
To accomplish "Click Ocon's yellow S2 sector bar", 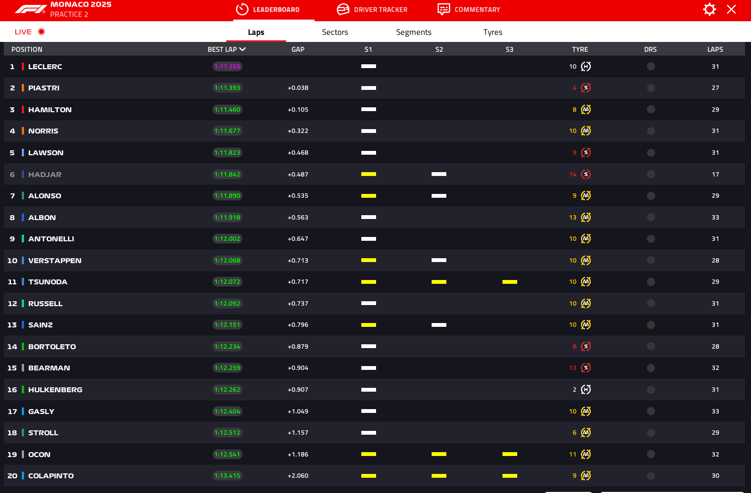I will point(439,454).
